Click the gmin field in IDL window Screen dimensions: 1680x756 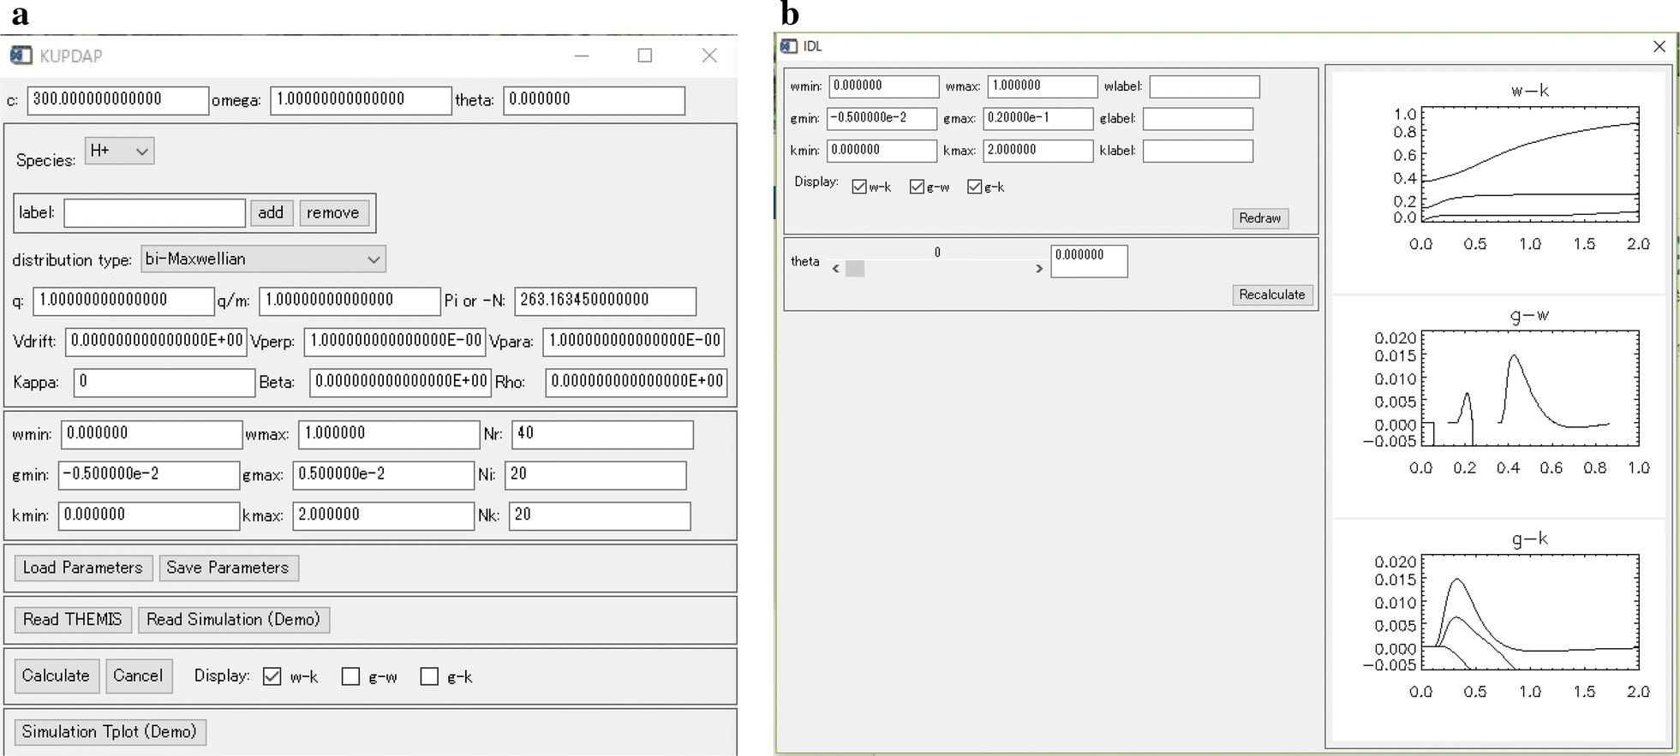[x=882, y=118]
